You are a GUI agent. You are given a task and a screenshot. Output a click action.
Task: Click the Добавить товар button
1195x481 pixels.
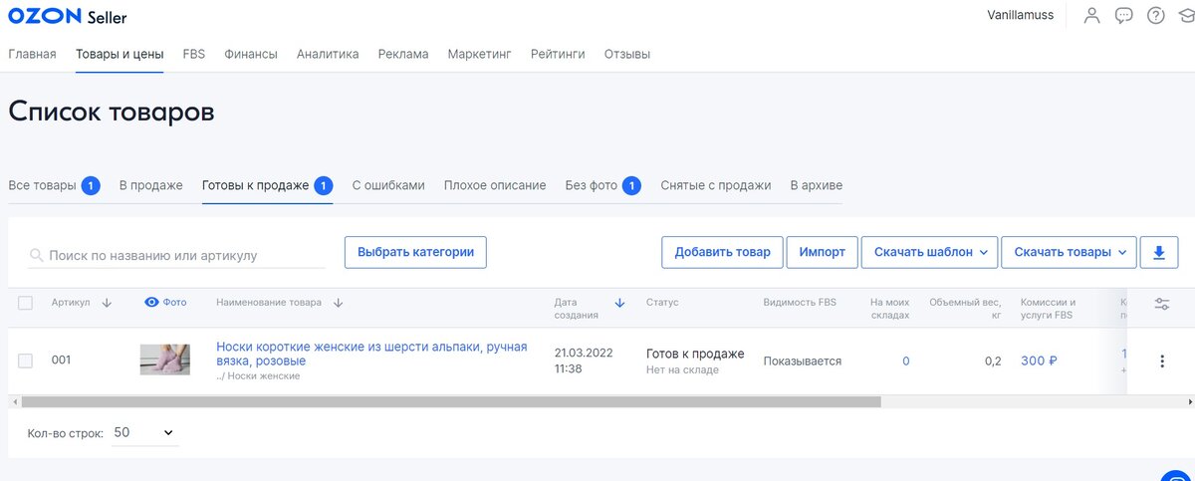click(722, 252)
